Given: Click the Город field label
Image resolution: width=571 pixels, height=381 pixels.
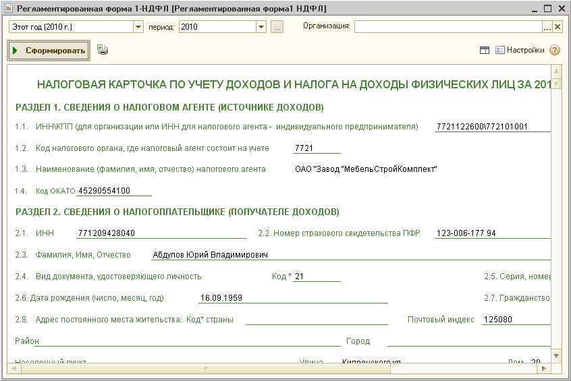Looking at the screenshot, I should pyautogui.click(x=358, y=341).
